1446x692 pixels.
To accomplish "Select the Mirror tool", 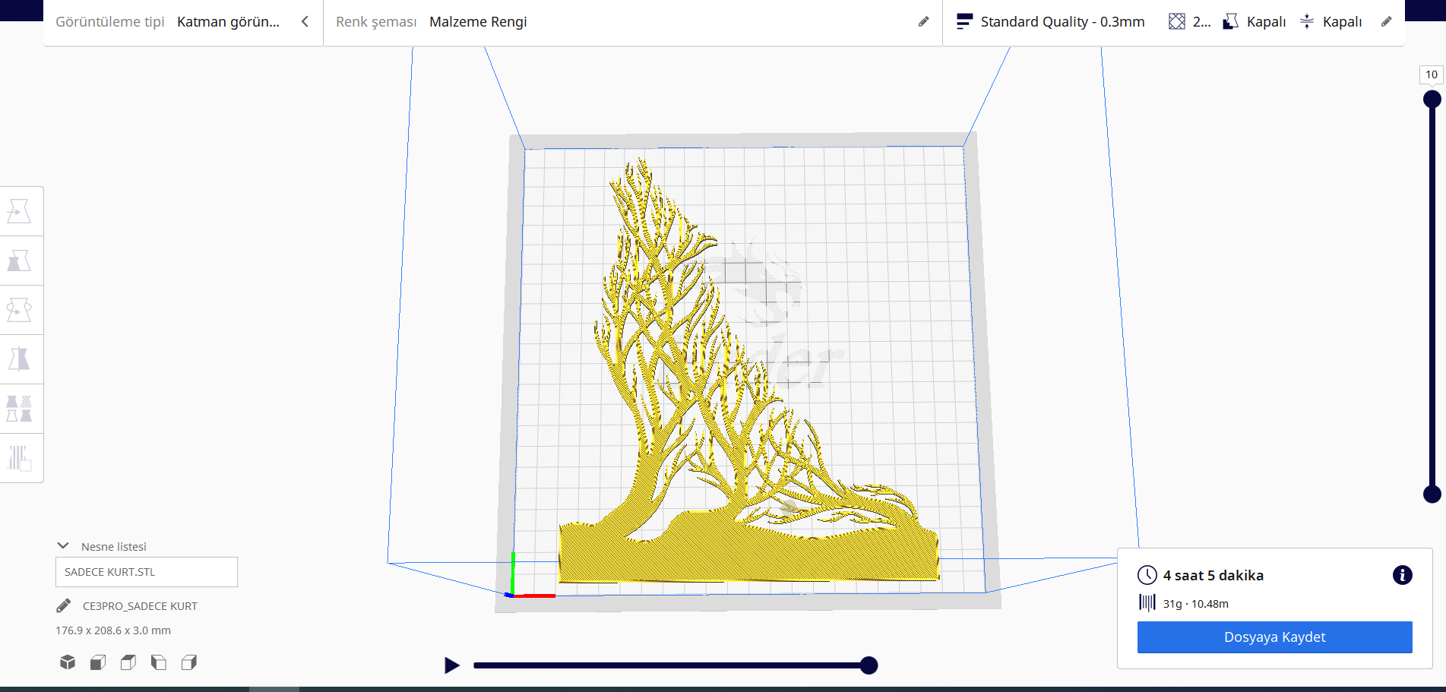I will 21,359.
